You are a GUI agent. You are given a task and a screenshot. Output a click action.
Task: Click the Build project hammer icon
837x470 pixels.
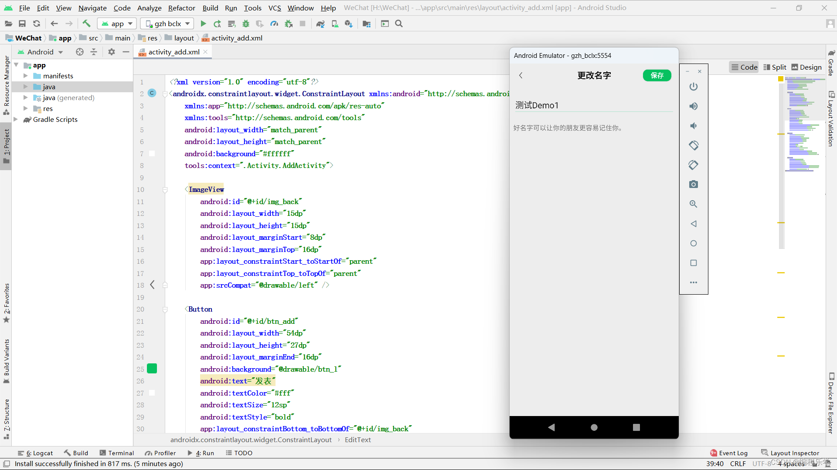[x=86, y=23]
